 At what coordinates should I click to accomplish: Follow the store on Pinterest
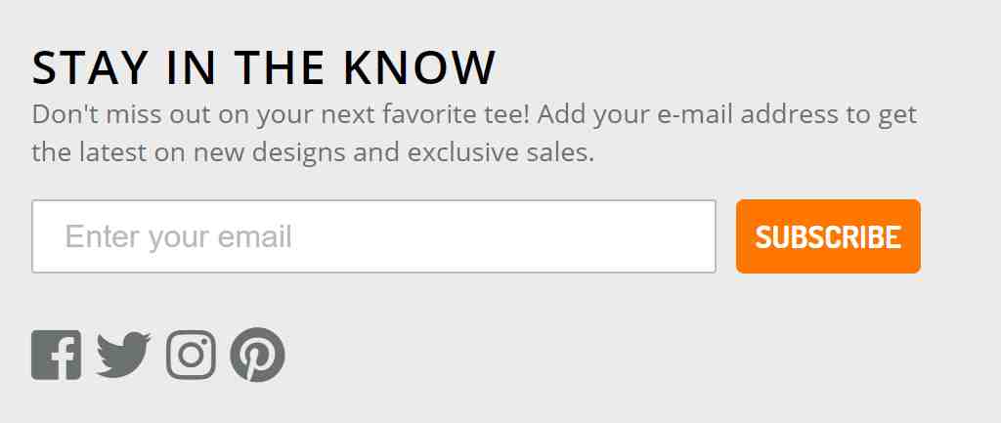[257, 355]
